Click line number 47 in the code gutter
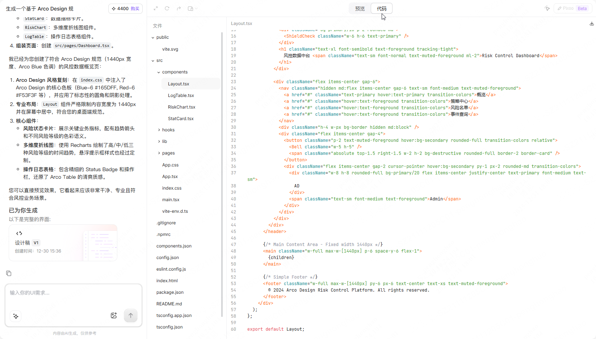Screen dimensions: 596x339 (234, 245)
